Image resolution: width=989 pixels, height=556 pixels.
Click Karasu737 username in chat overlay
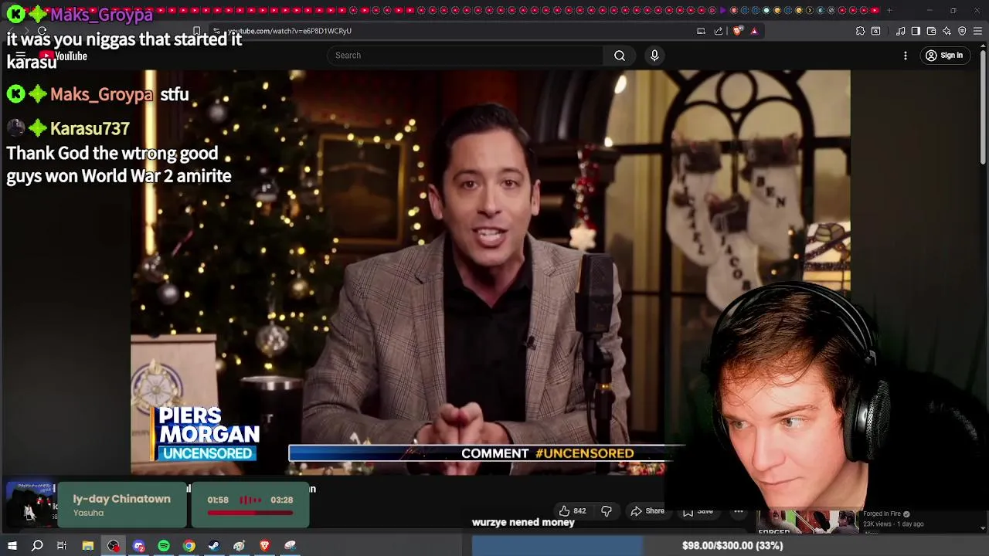(x=90, y=129)
